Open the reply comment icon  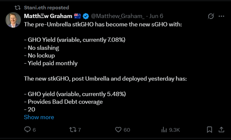(x=27, y=130)
